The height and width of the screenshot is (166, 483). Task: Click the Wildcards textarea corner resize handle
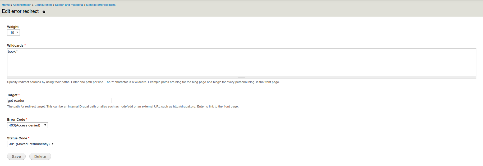475,75
